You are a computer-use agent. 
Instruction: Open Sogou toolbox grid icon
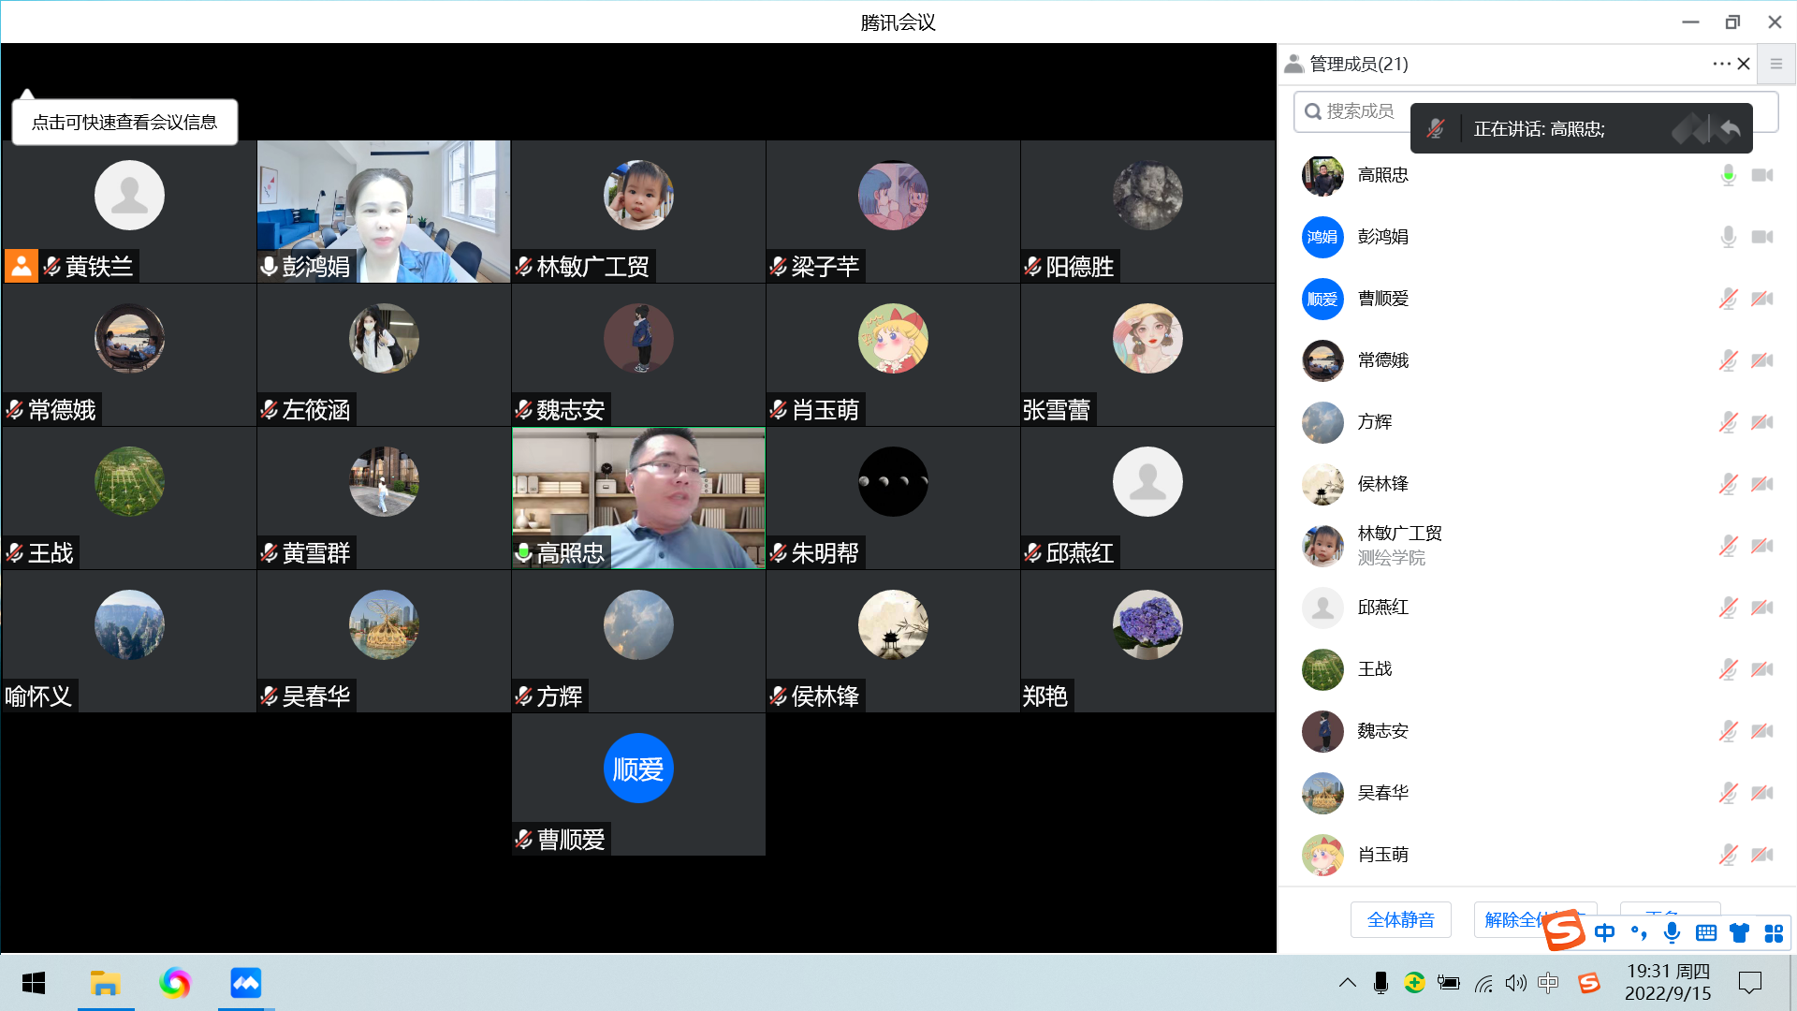click(x=1773, y=932)
